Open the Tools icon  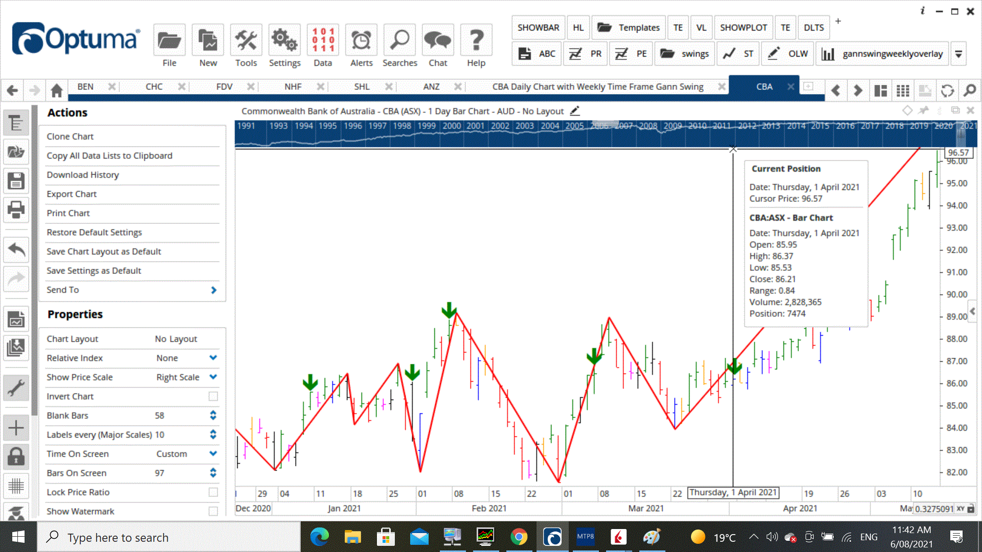pyautogui.click(x=246, y=40)
